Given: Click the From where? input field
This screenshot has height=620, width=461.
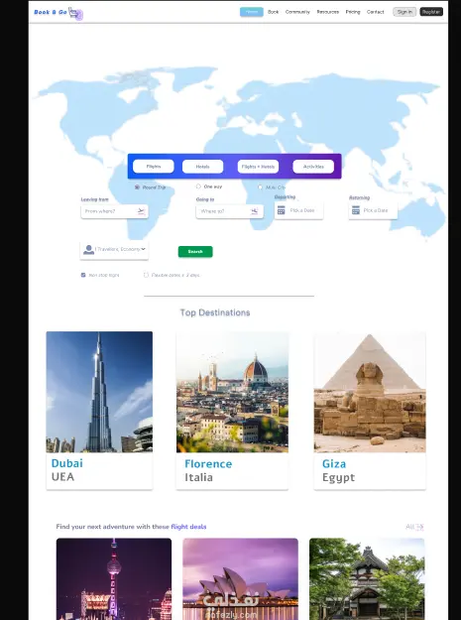Looking at the screenshot, I should click(x=115, y=211).
